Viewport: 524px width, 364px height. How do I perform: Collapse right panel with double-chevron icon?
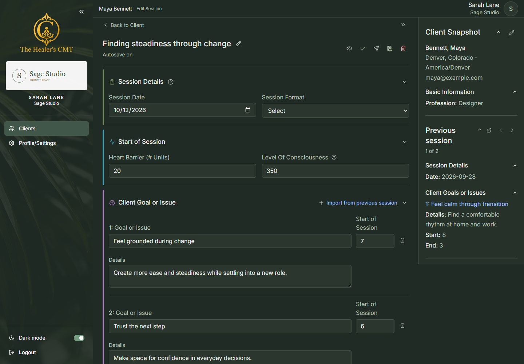coord(403,25)
